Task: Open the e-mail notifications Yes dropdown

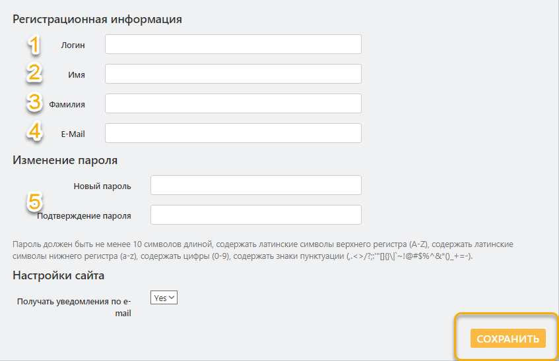Action: (164, 298)
